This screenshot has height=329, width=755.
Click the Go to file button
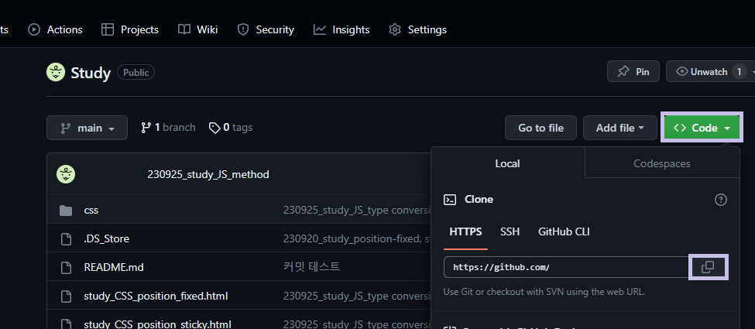click(x=541, y=129)
